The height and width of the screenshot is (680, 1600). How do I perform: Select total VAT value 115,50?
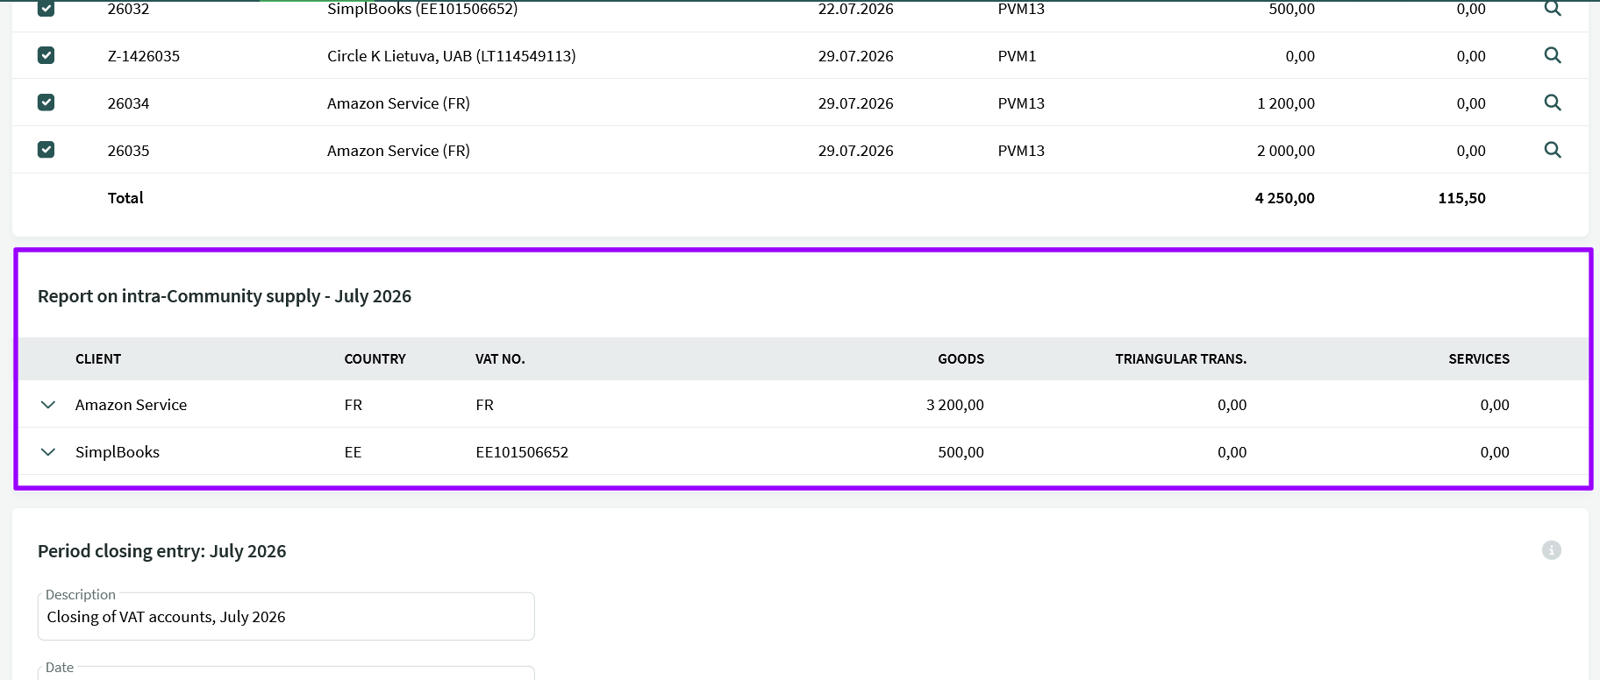click(x=1462, y=198)
